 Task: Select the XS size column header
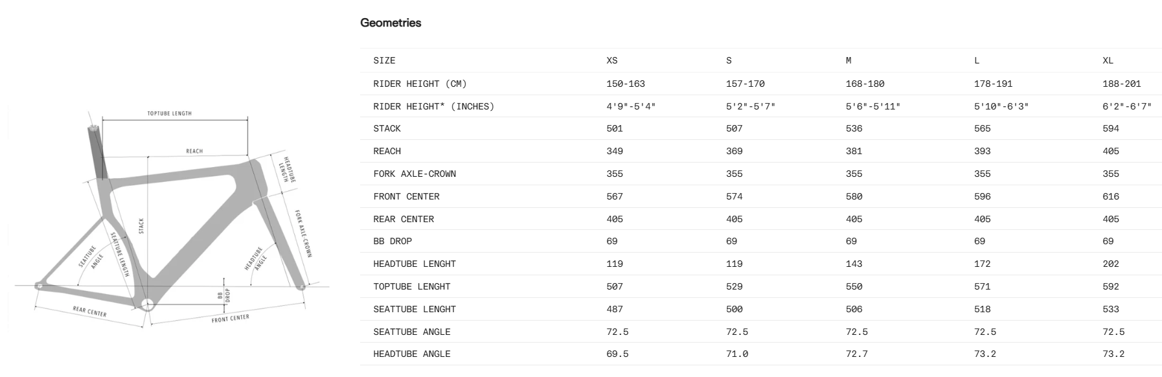coord(612,60)
